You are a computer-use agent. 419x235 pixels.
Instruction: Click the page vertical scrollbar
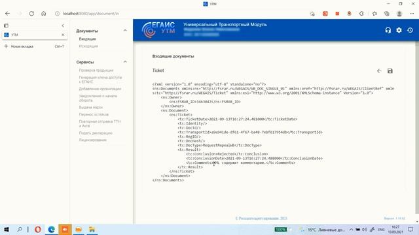[x=417, y=128]
